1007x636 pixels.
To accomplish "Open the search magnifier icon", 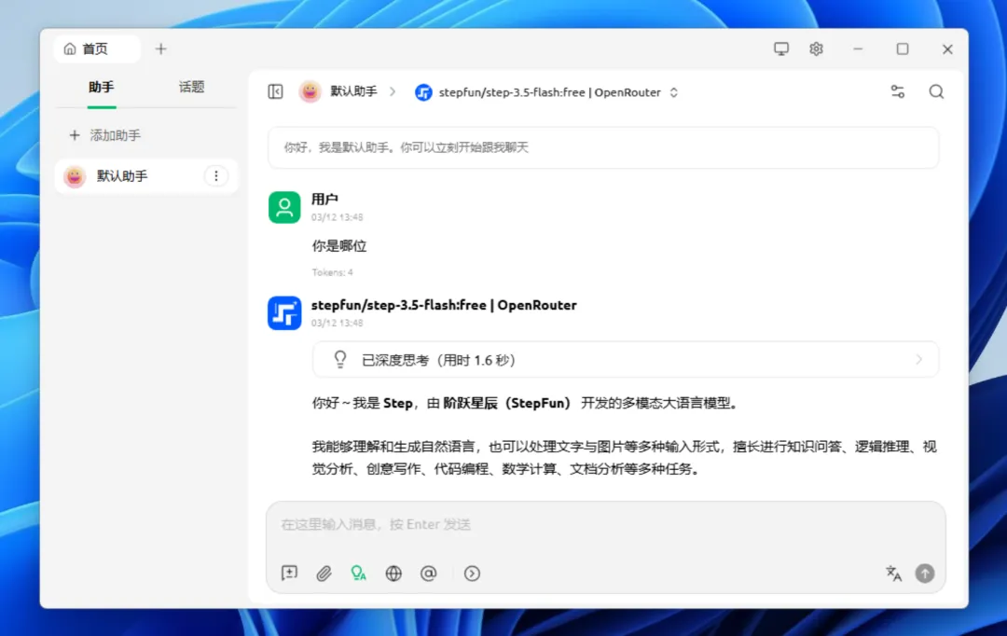I will (x=936, y=92).
